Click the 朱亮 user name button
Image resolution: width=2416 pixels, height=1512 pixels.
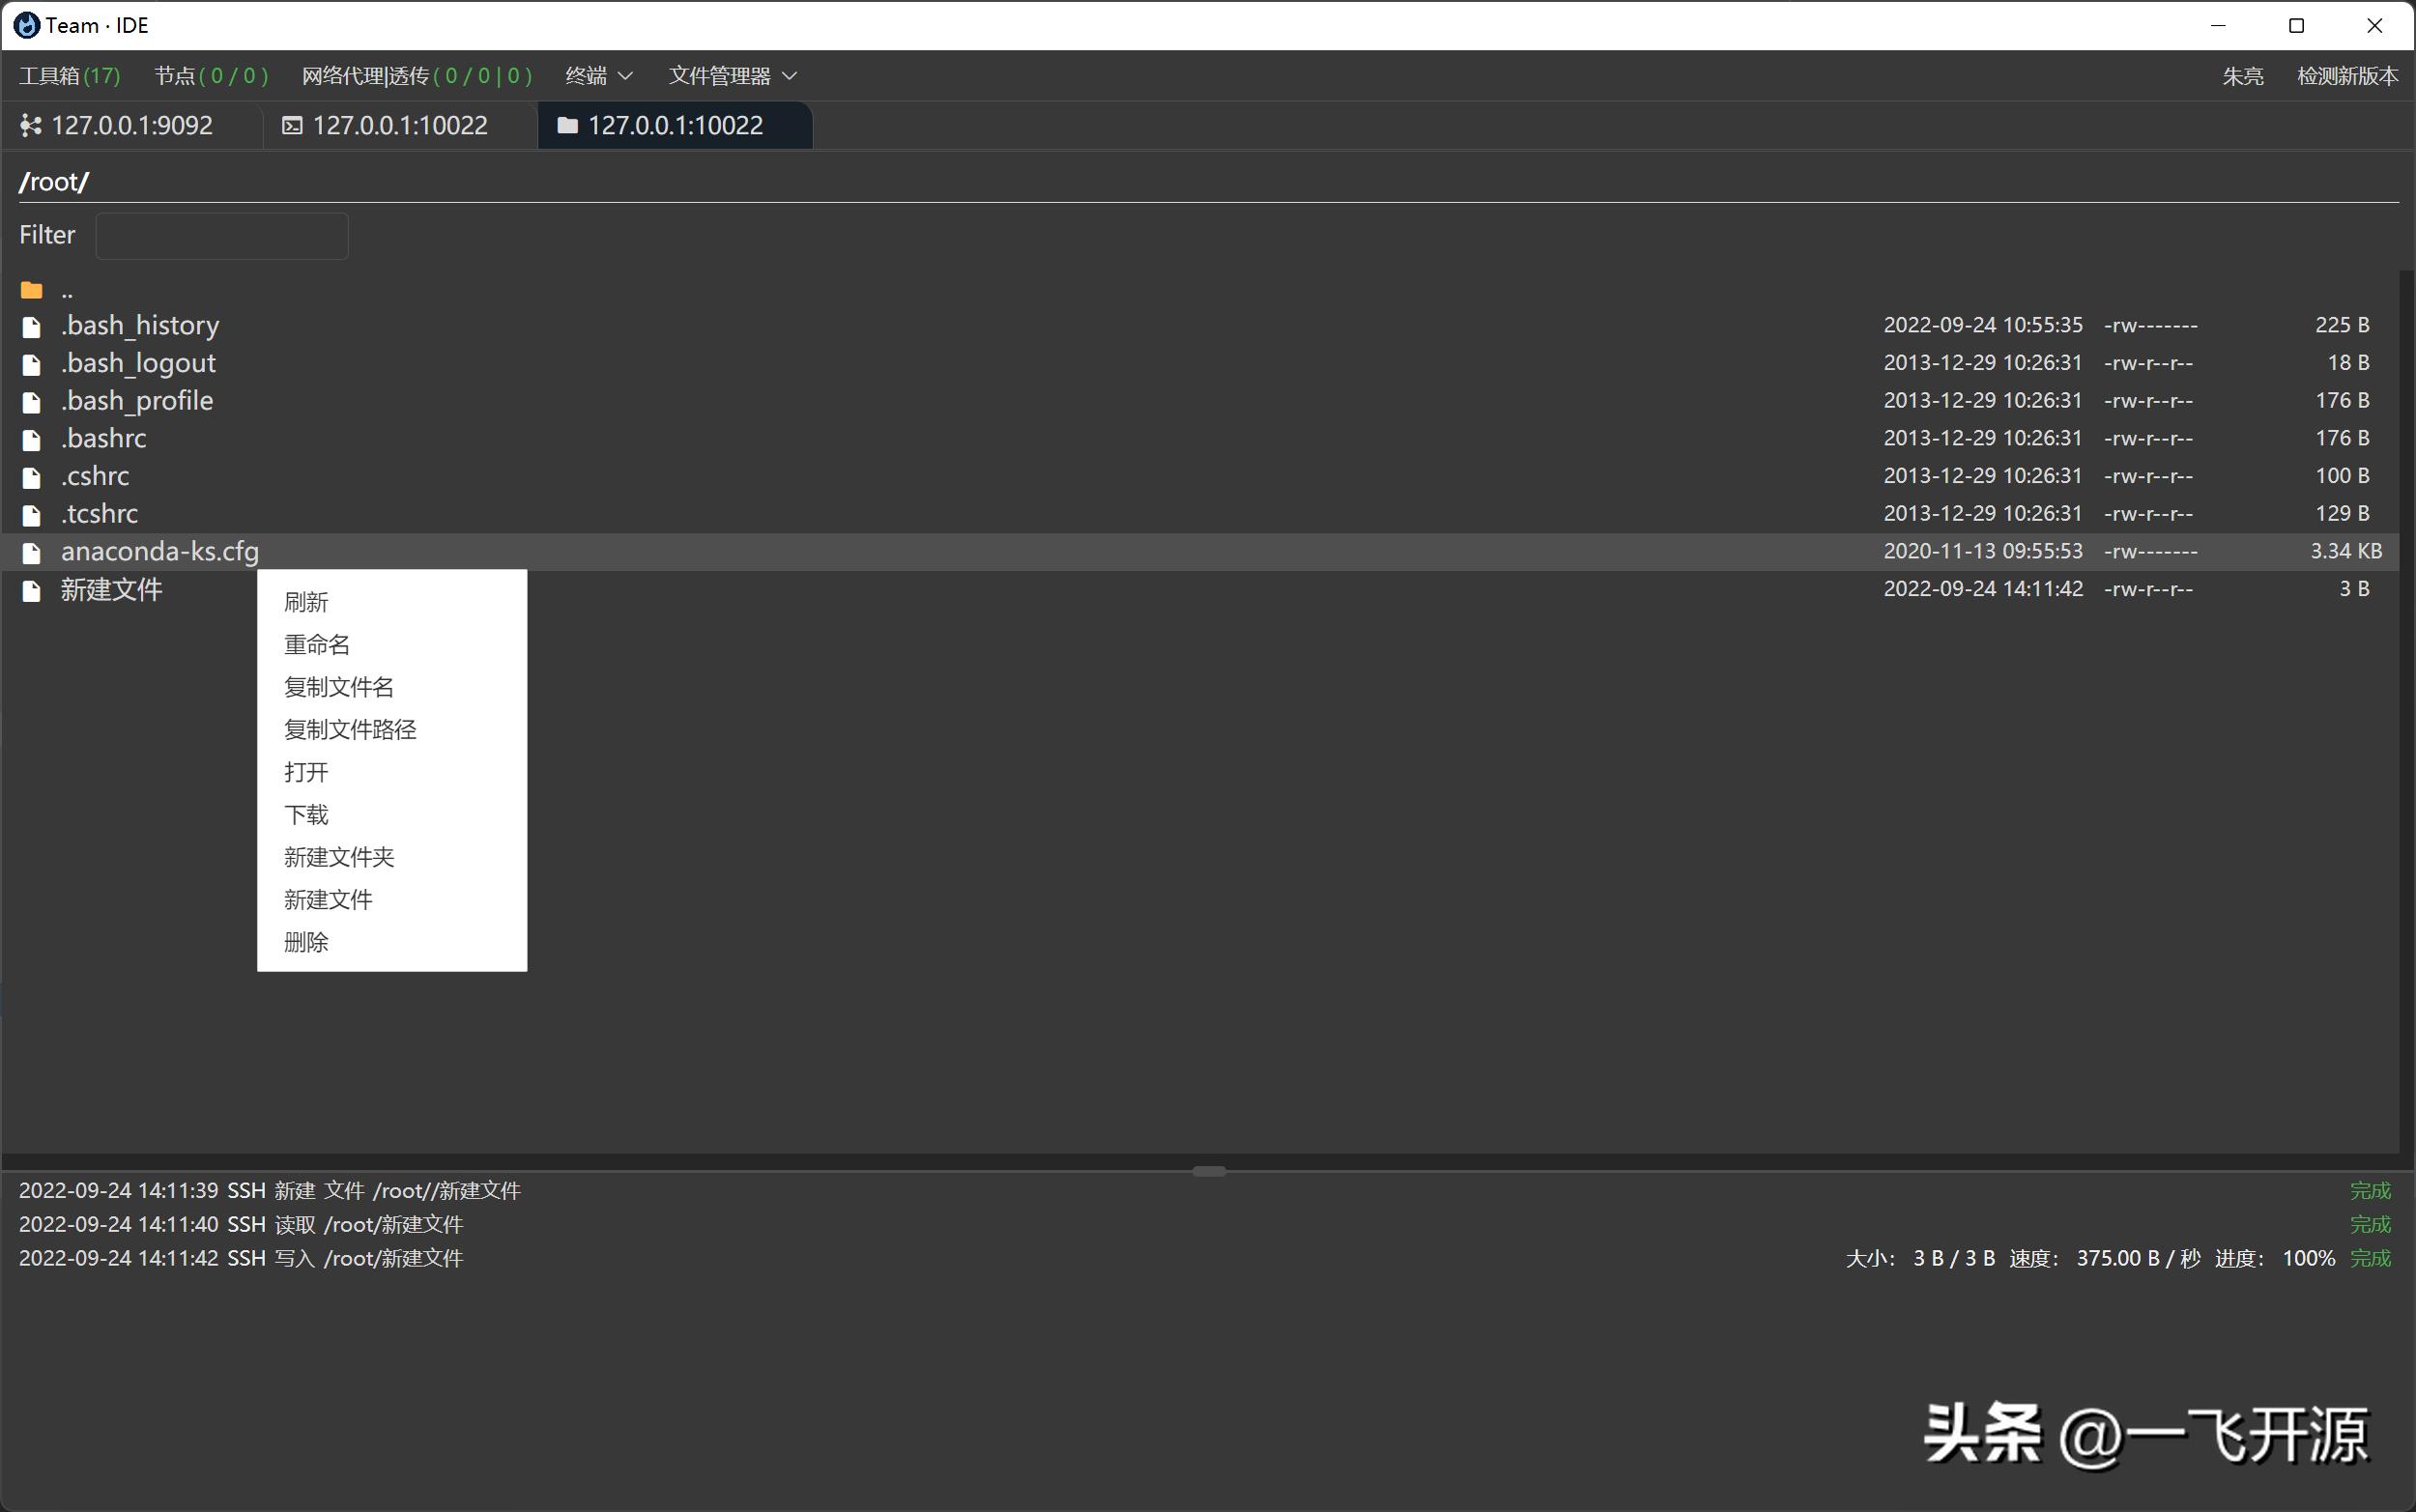(2242, 76)
